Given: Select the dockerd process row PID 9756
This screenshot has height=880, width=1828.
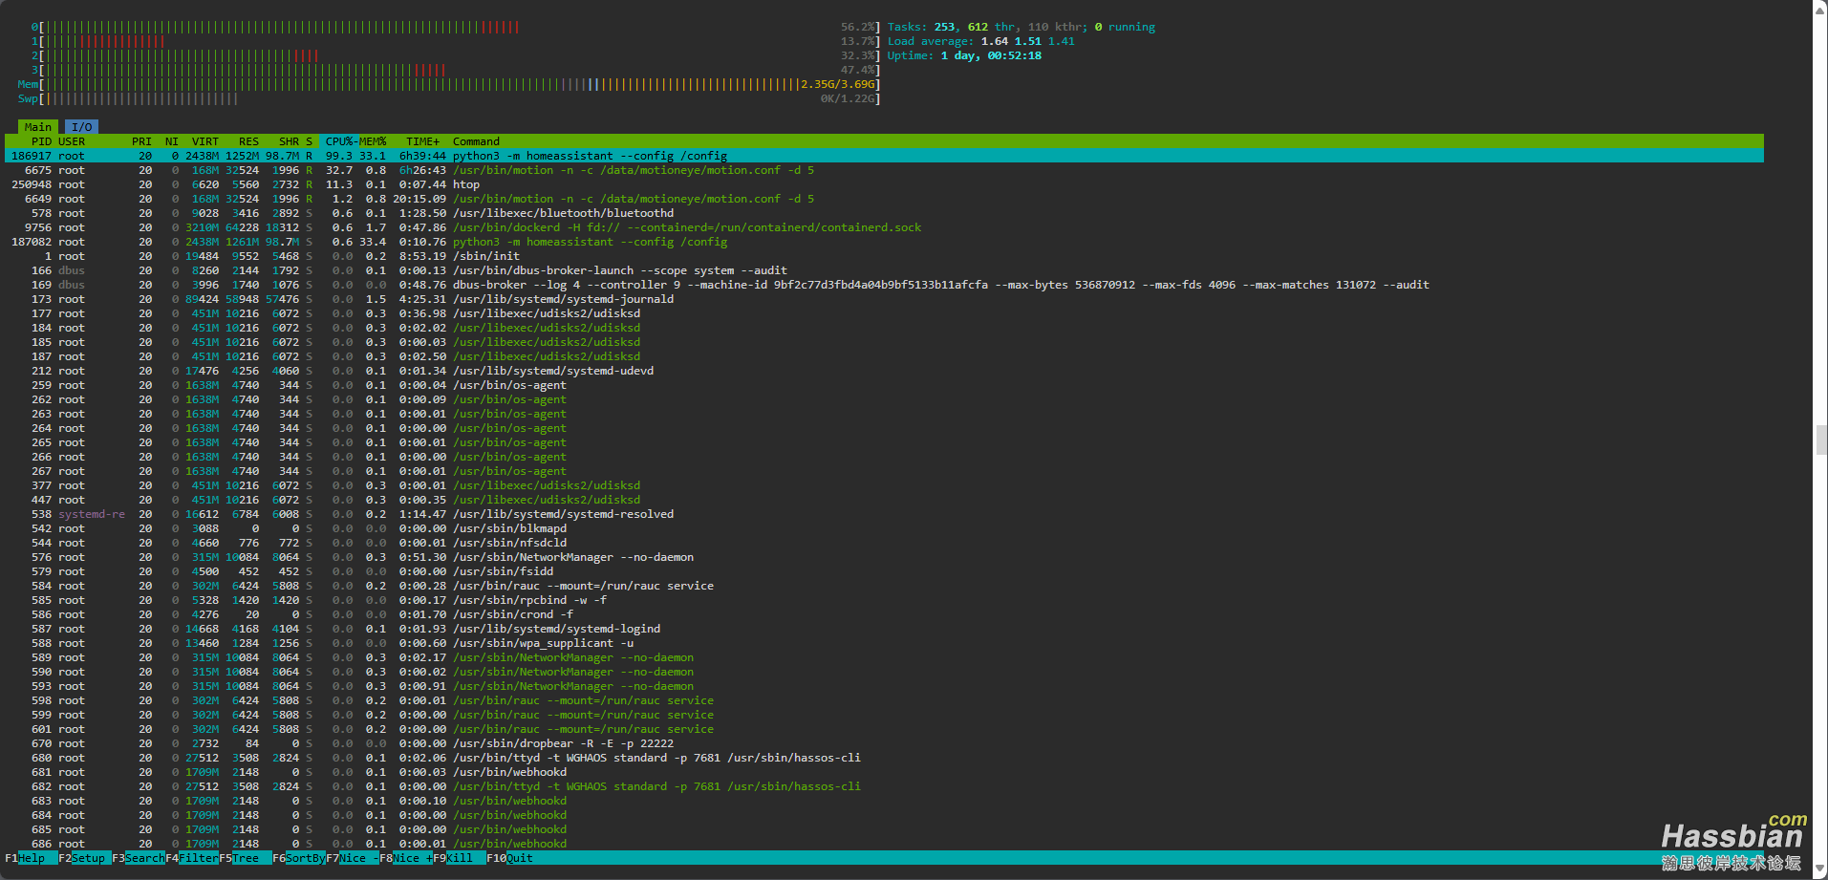Looking at the screenshot, I should click(884, 227).
